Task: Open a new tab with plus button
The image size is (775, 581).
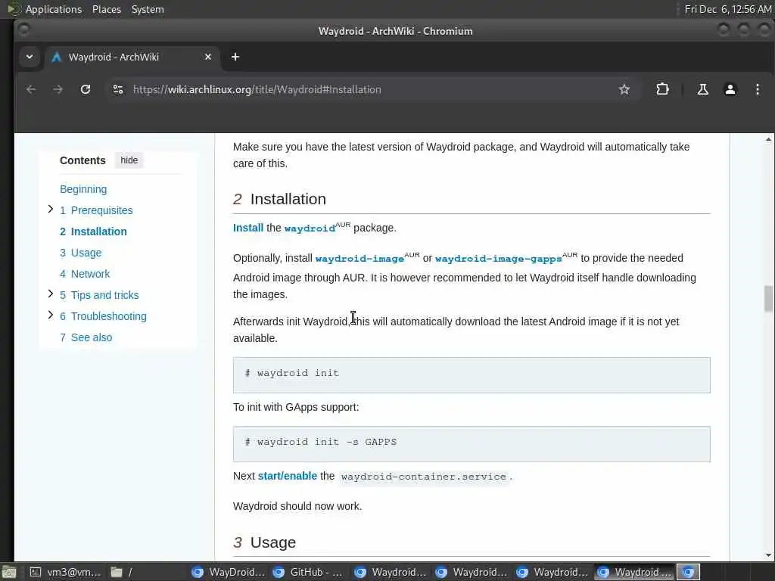Action: [235, 57]
